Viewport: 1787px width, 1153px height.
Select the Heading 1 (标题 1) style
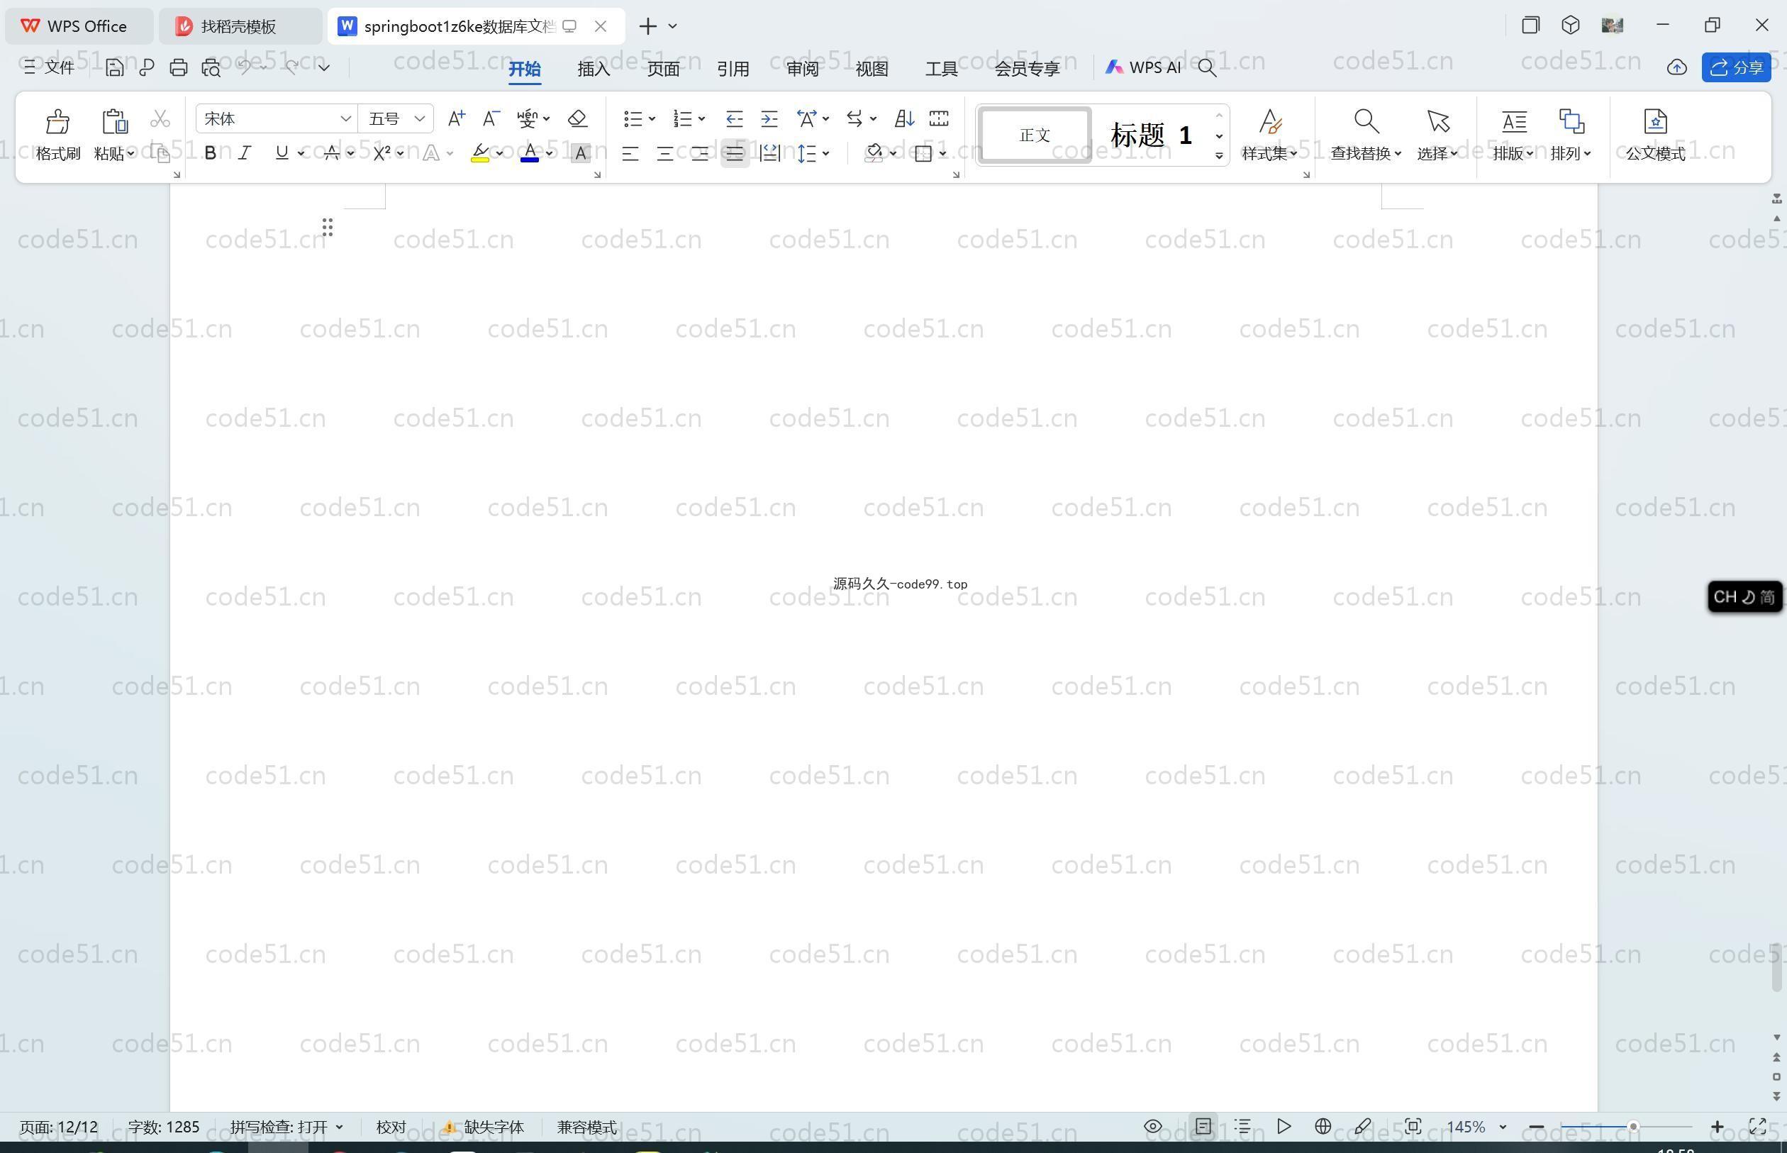(x=1151, y=135)
